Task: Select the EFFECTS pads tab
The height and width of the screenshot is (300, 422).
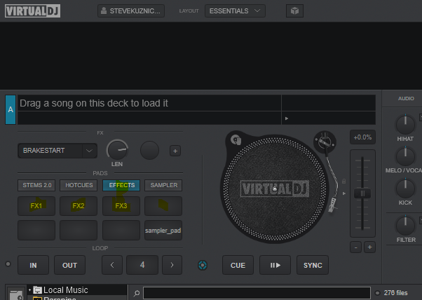Action: point(121,185)
